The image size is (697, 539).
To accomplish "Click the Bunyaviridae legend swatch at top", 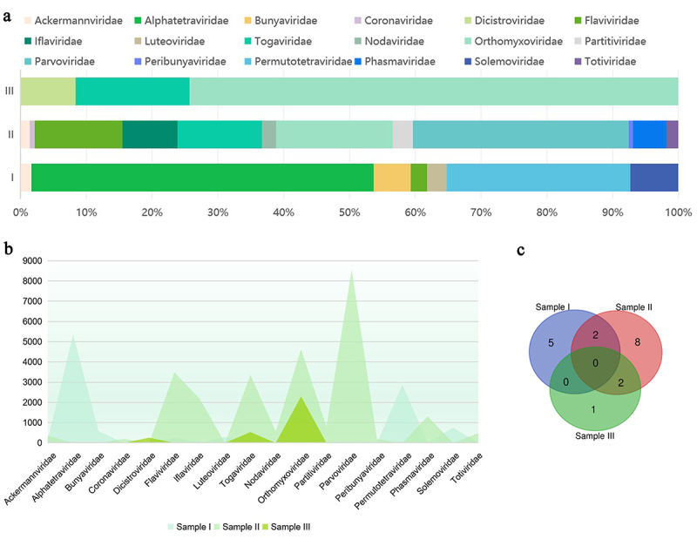I will coord(282,19).
